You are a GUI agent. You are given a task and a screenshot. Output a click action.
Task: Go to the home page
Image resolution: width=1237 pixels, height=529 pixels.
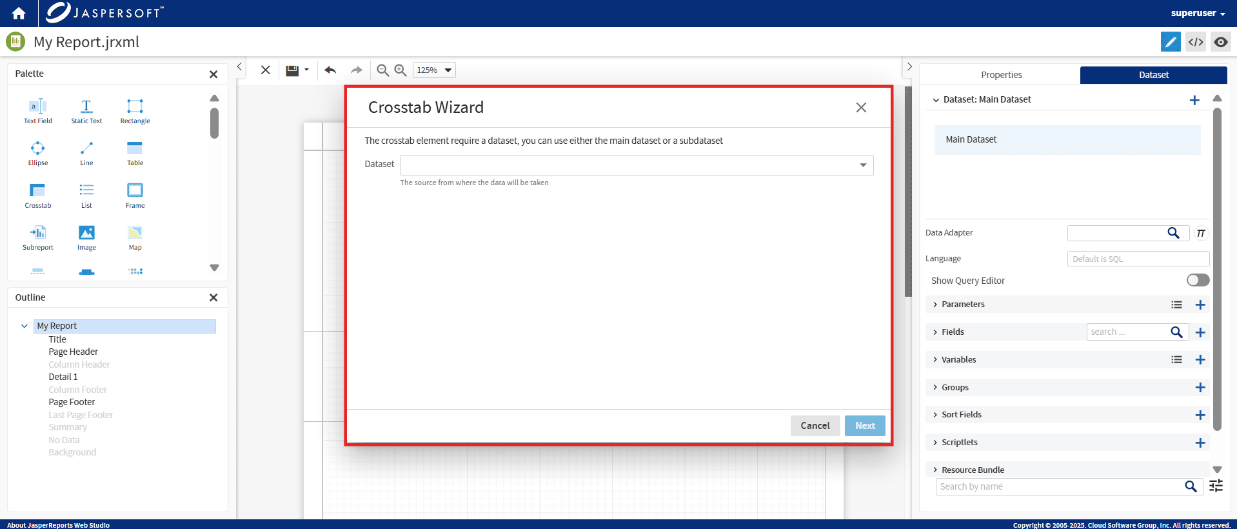(x=19, y=13)
